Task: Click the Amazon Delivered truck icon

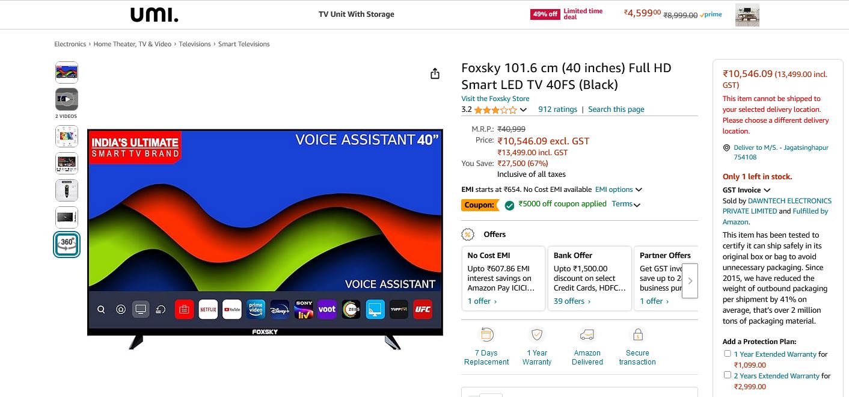Action: click(x=587, y=334)
